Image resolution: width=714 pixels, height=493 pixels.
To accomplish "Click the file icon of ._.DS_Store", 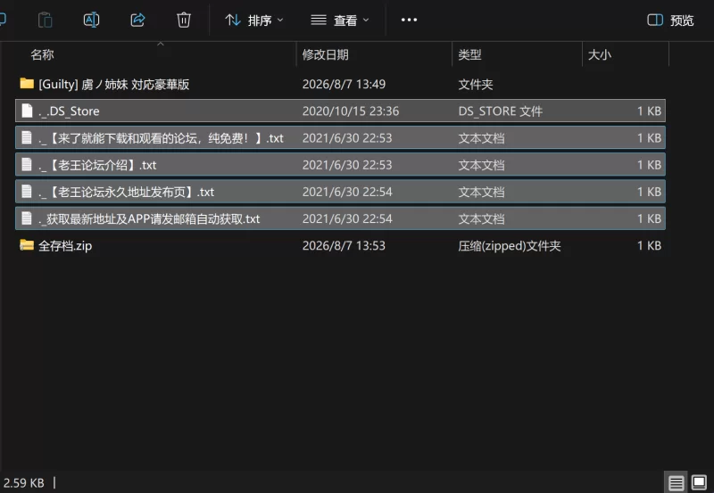I will [x=28, y=111].
